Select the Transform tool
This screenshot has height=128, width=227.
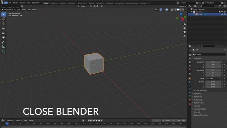(4, 37)
